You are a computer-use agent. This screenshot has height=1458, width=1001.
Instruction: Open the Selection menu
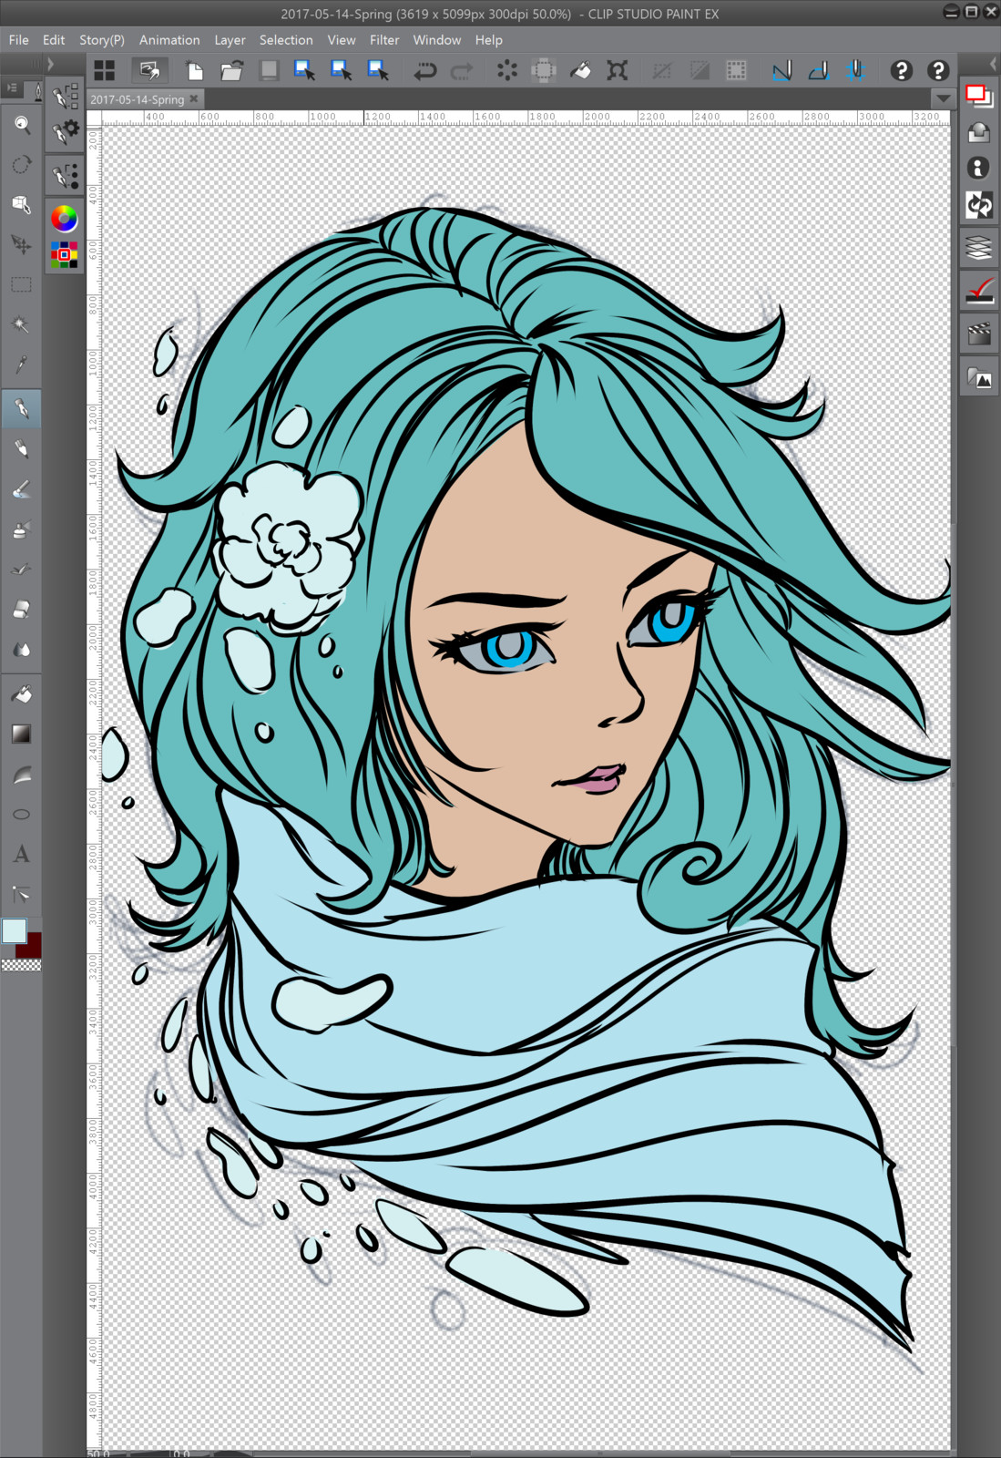pyautogui.click(x=286, y=40)
